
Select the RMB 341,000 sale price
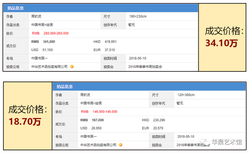click(x=43, y=42)
